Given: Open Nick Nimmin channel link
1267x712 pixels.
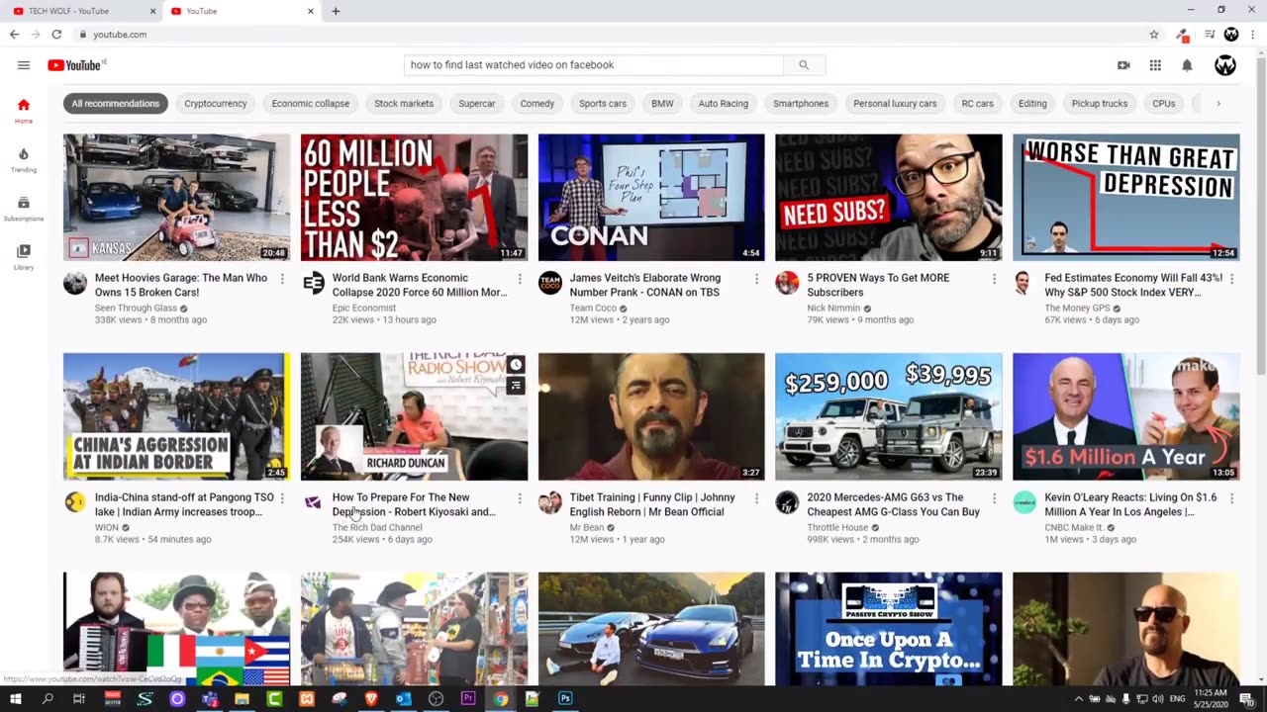Looking at the screenshot, I should click(x=833, y=308).
